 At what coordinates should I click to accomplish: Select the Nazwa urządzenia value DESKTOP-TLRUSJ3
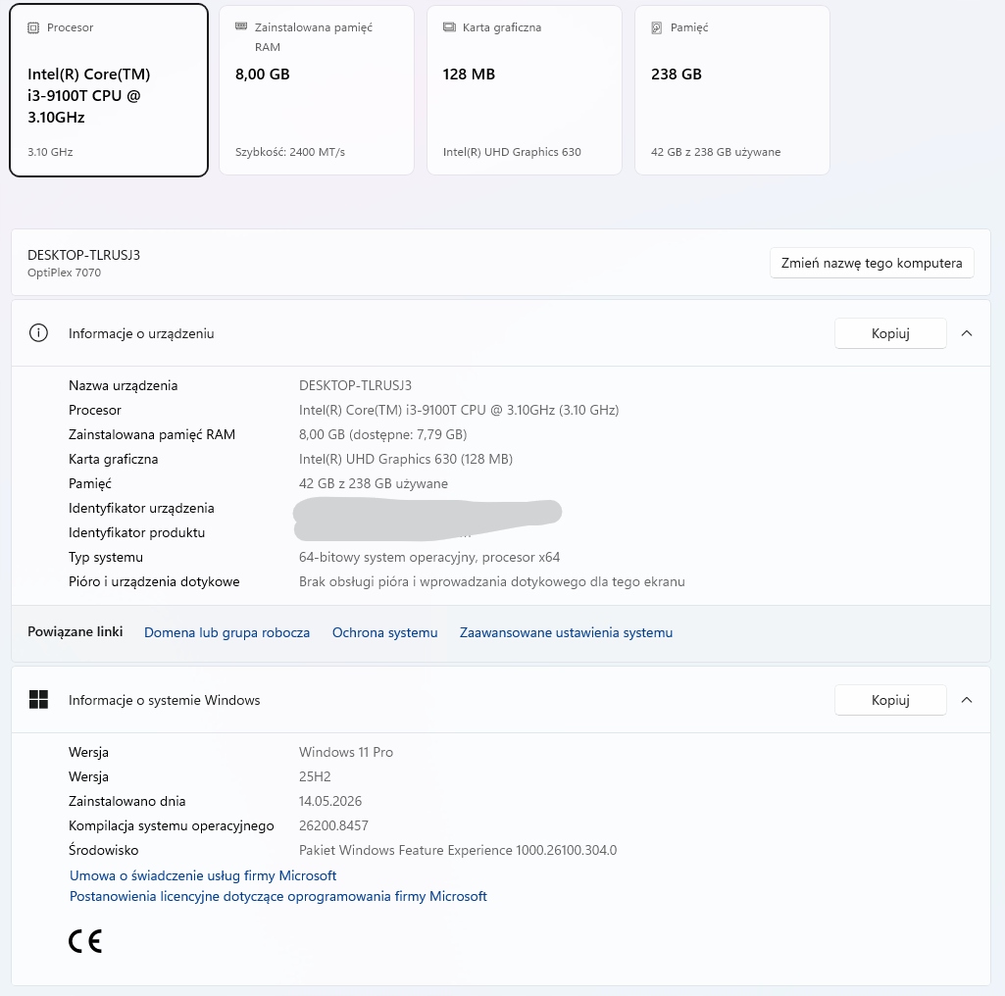tap(355, 386)
